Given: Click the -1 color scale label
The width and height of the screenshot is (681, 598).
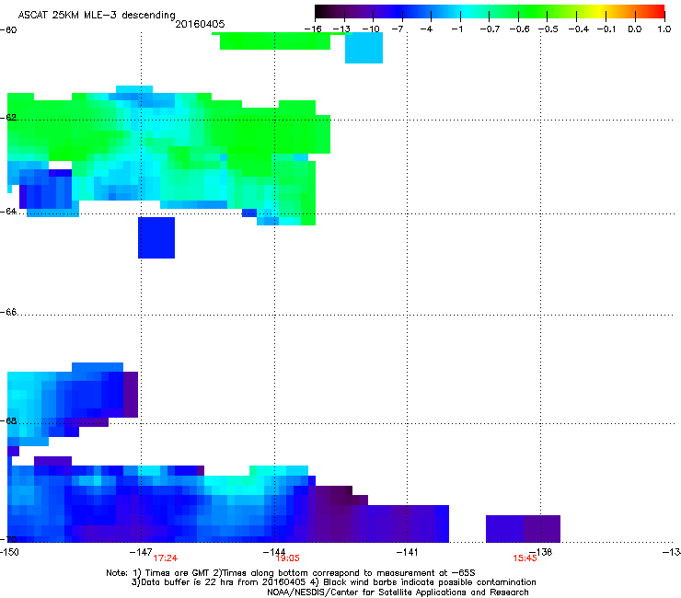Looking at the screenshot, I should (456, 29).
